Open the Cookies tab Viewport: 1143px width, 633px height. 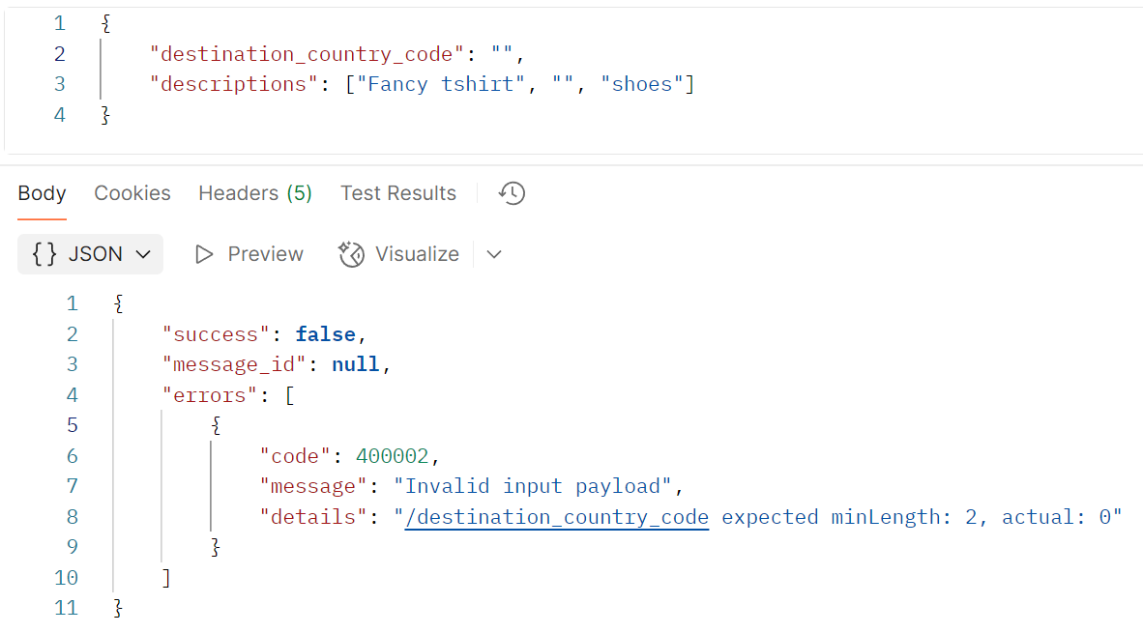pos(132,193)
